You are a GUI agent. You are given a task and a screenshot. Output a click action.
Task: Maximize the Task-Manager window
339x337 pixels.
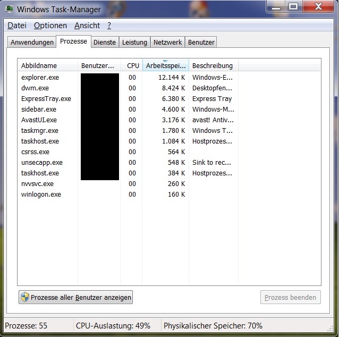point(294,6)
